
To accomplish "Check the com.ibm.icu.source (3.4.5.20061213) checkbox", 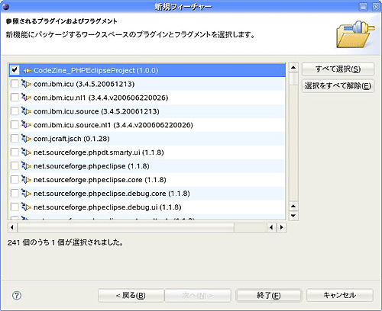I will point(15,111).
